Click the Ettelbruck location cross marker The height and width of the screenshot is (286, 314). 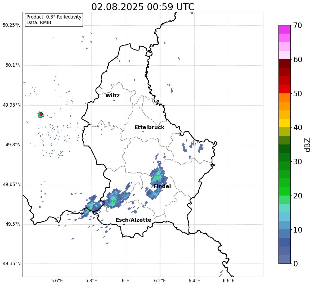(143, 132)
